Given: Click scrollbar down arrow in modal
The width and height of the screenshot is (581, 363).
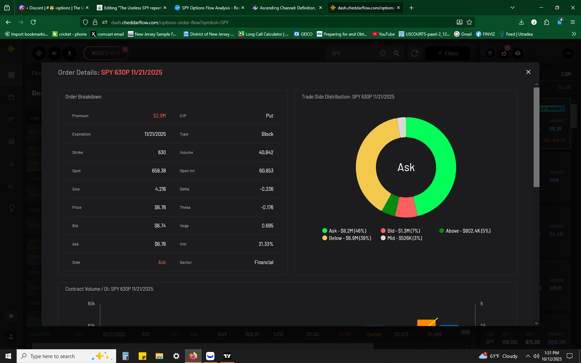Looking at the screenshot, I should click(x=536, y=323).
